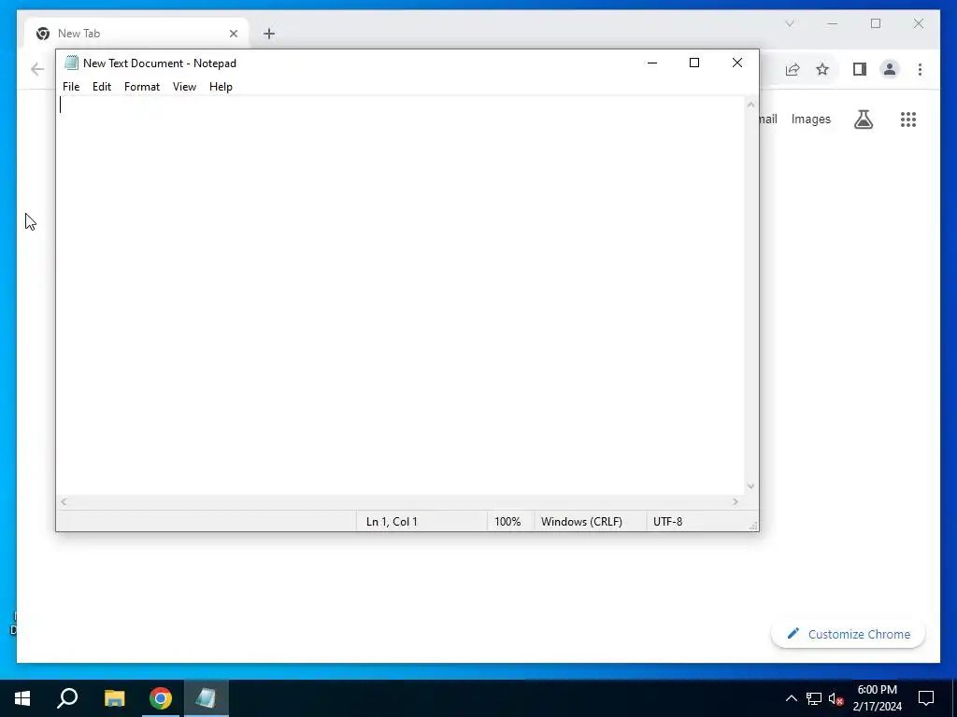Viewport: 957px width, 717px height.
Task: Open the Format menu in Notepad
Action: pyautogui.click(x=142, y=87)
